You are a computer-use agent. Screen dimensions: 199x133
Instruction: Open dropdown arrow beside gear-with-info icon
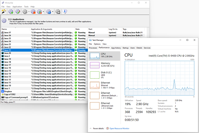click(53, 12)
